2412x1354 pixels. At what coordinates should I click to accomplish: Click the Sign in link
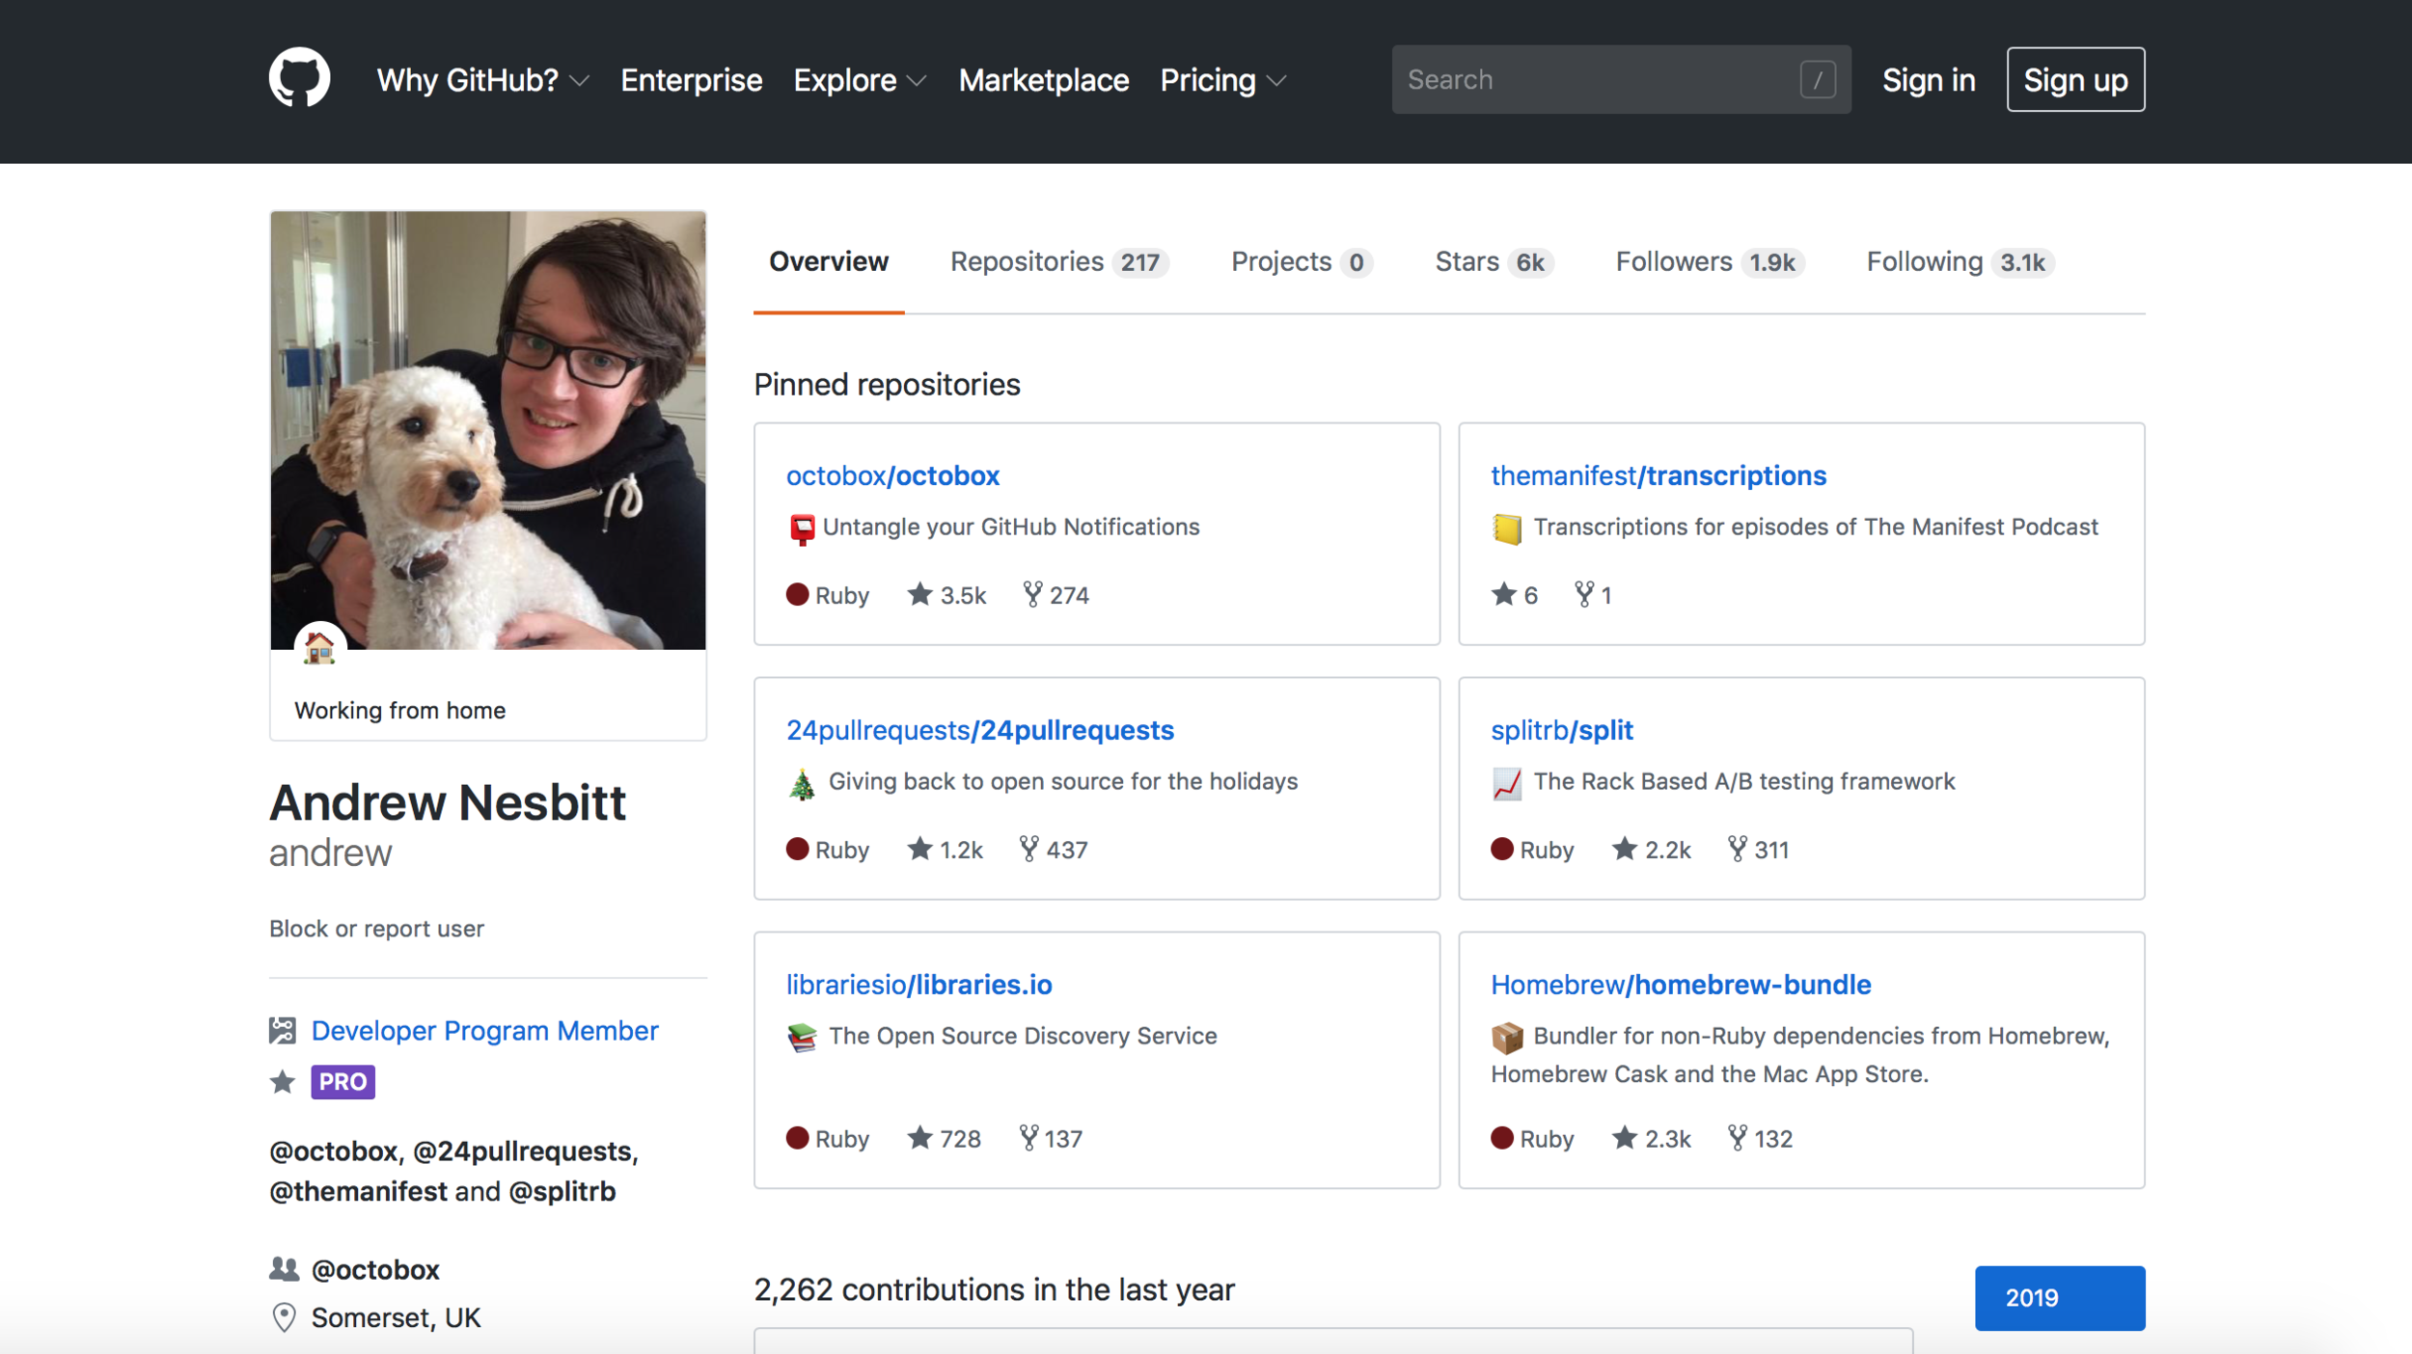1928,80
